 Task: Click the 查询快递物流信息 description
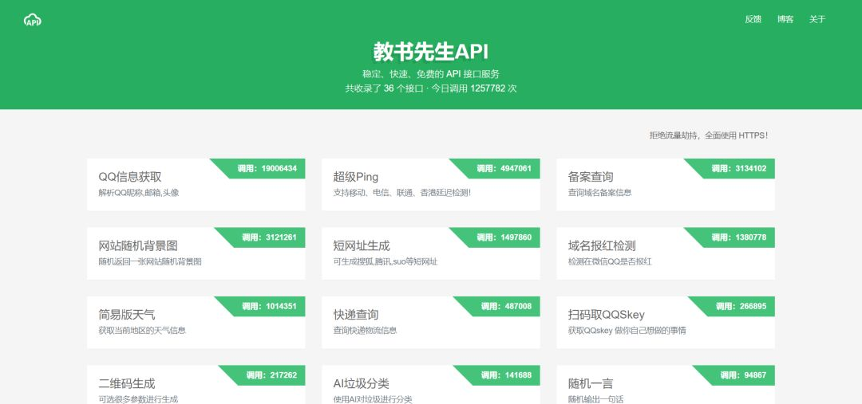365,331
